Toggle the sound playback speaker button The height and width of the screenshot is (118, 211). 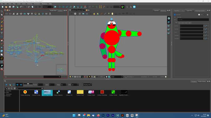pos(17,85)
